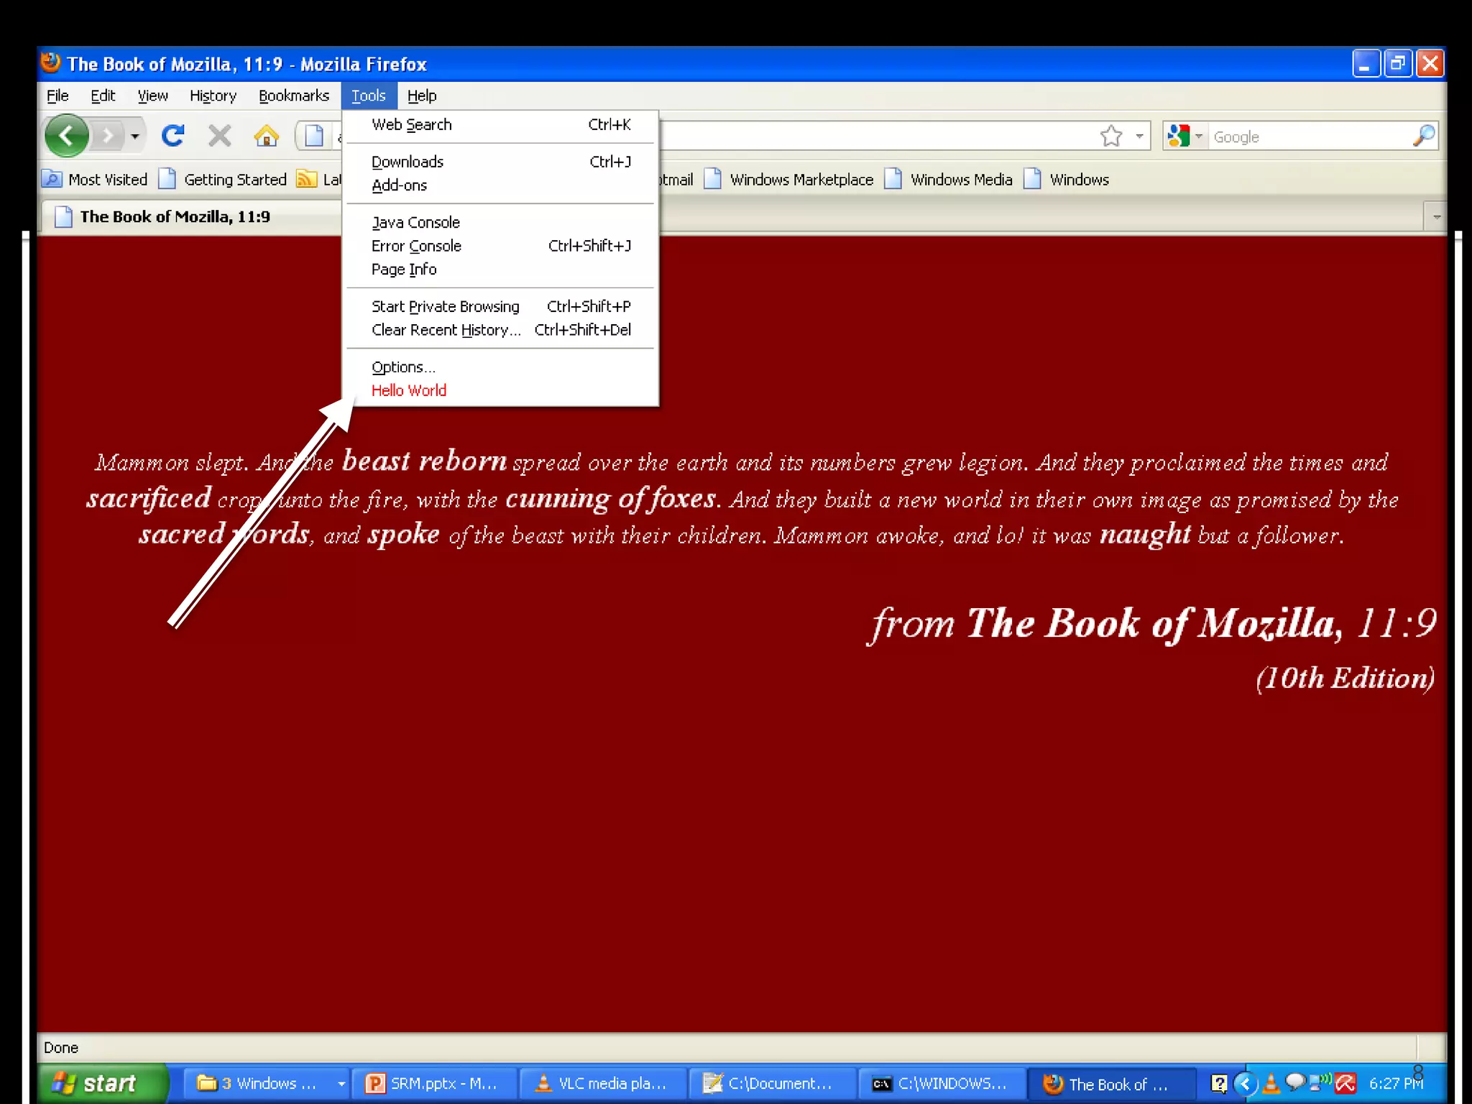1472x1104 pixels.
Task: Switch to SRM.pptx taskbar item
Action: coord(433,1083)
